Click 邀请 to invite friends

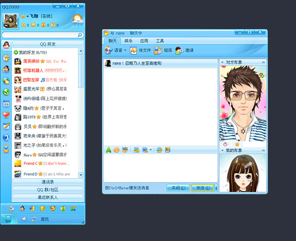[x=184, y=50]
